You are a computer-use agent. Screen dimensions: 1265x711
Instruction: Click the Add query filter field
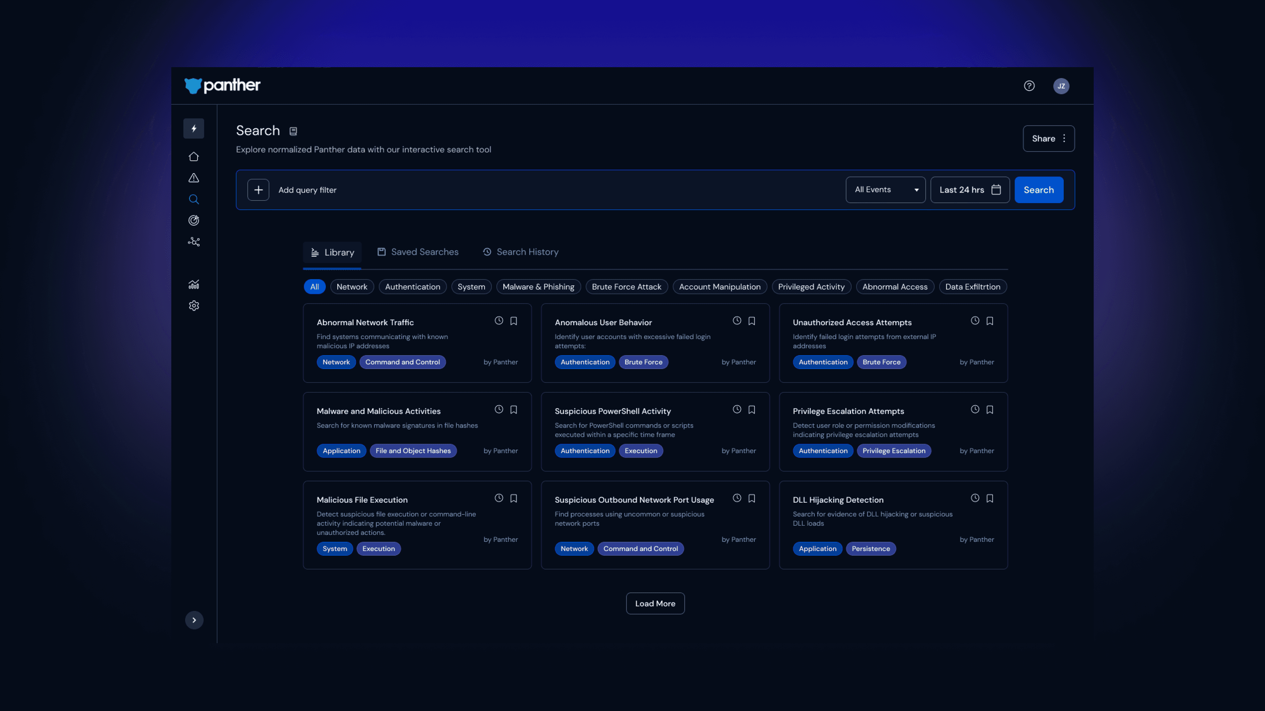tap(307, 190)
